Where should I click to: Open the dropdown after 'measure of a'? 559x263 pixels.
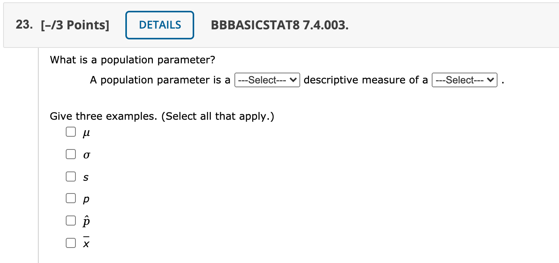(x=464, y=80)
